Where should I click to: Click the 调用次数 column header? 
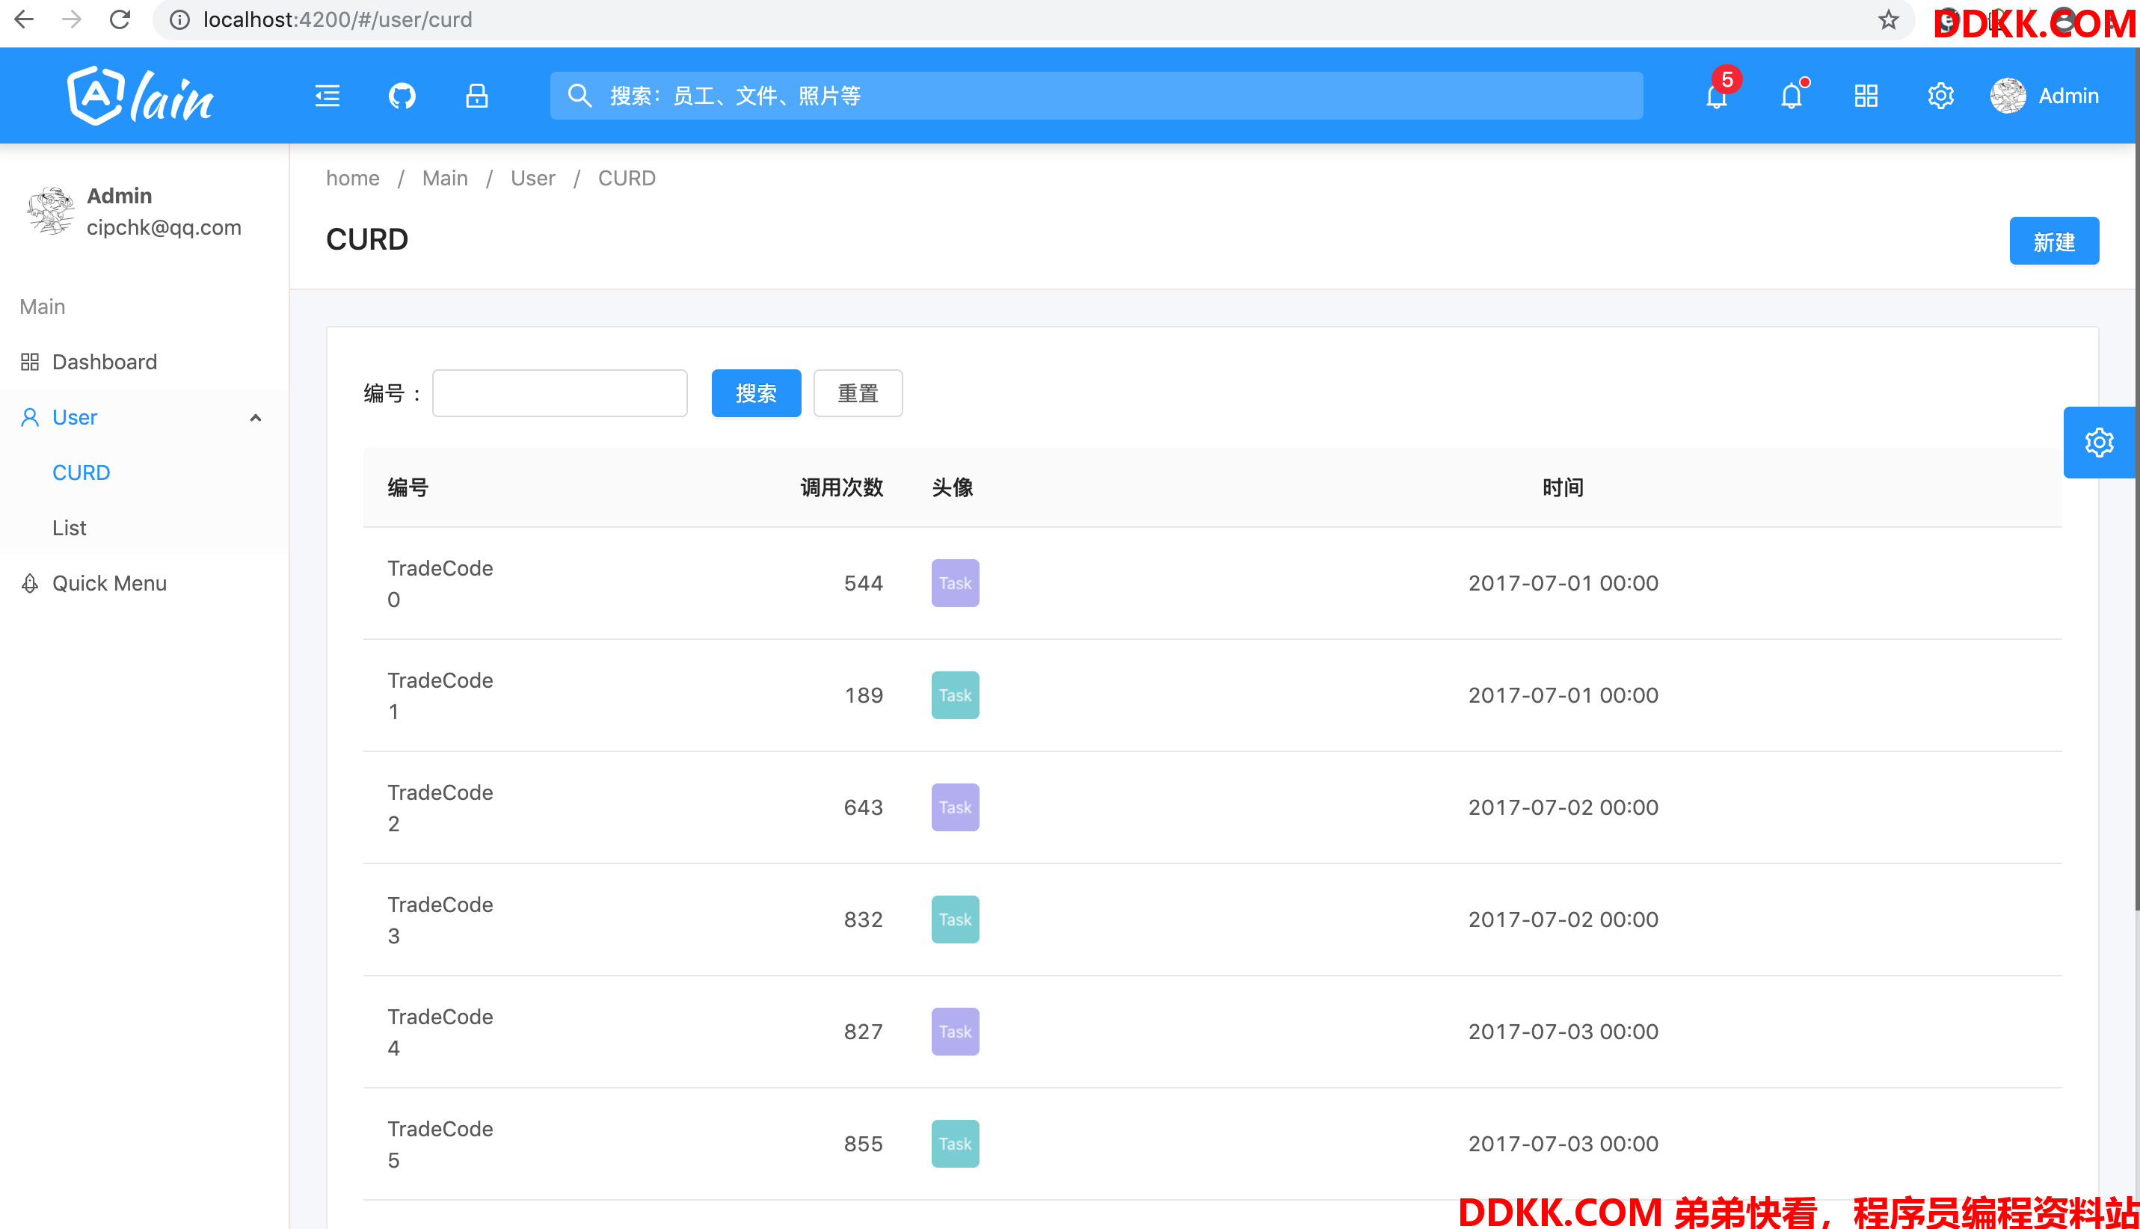click(x=840, y=487)
